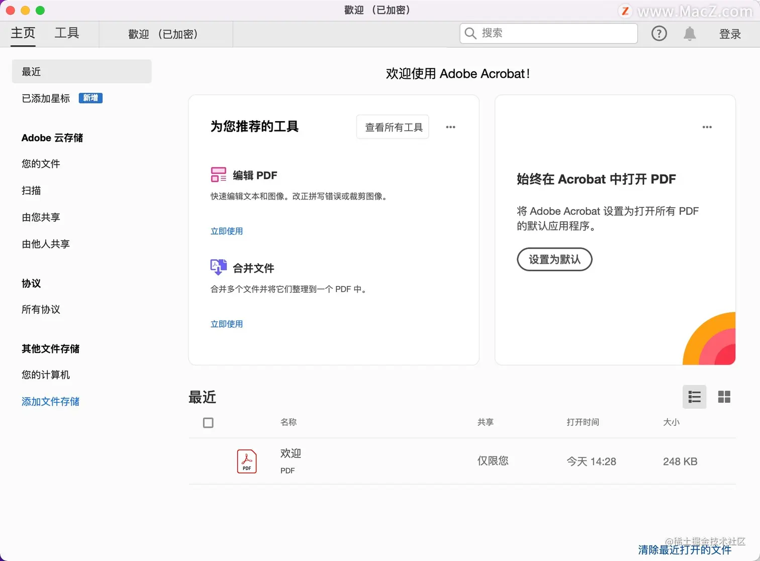Viewport: 760px width, 561px height.
Task: Click the 登录 sign-in button
Action: (x=730, y=34)
